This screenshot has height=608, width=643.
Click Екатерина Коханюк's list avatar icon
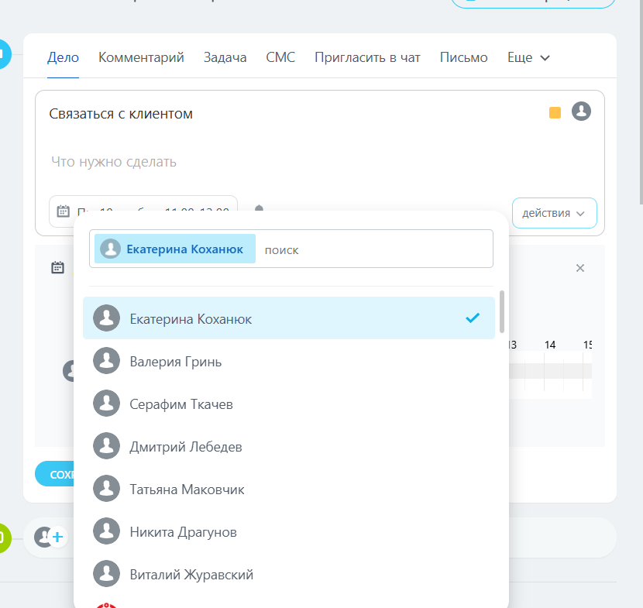click(x=107, y=318)
